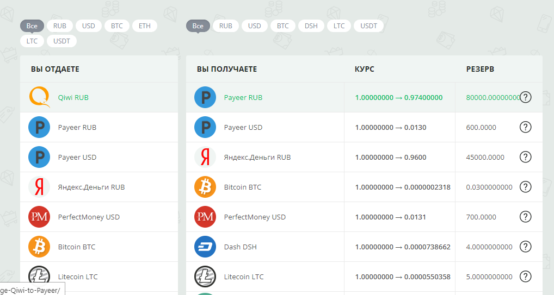Select Payeer RUB label in receive list
Image resolution: width=554 pixels, height=295 pixels.
243,97
